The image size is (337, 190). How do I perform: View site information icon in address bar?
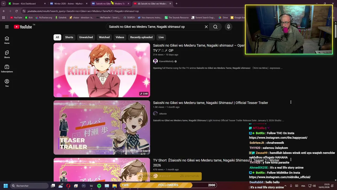(24, 11)
